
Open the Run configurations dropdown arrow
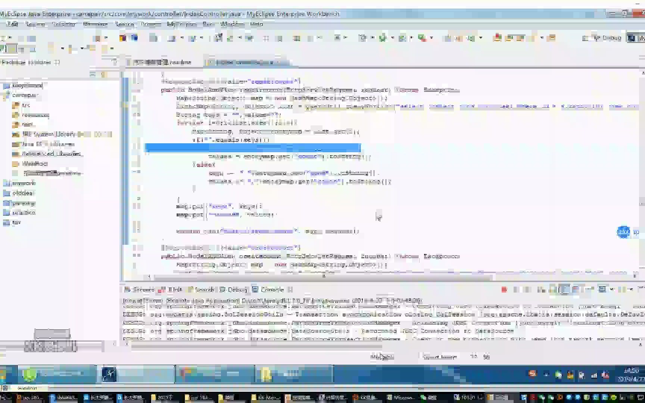pos(392,38)
